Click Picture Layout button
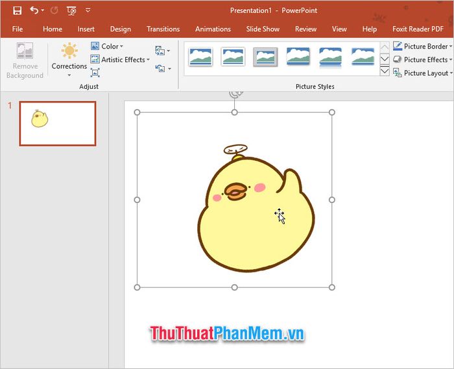 click(423, 73)
